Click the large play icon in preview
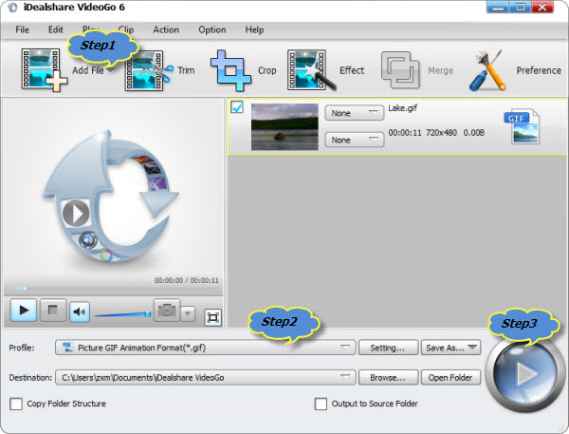569x434 pixels. point(76,213)
